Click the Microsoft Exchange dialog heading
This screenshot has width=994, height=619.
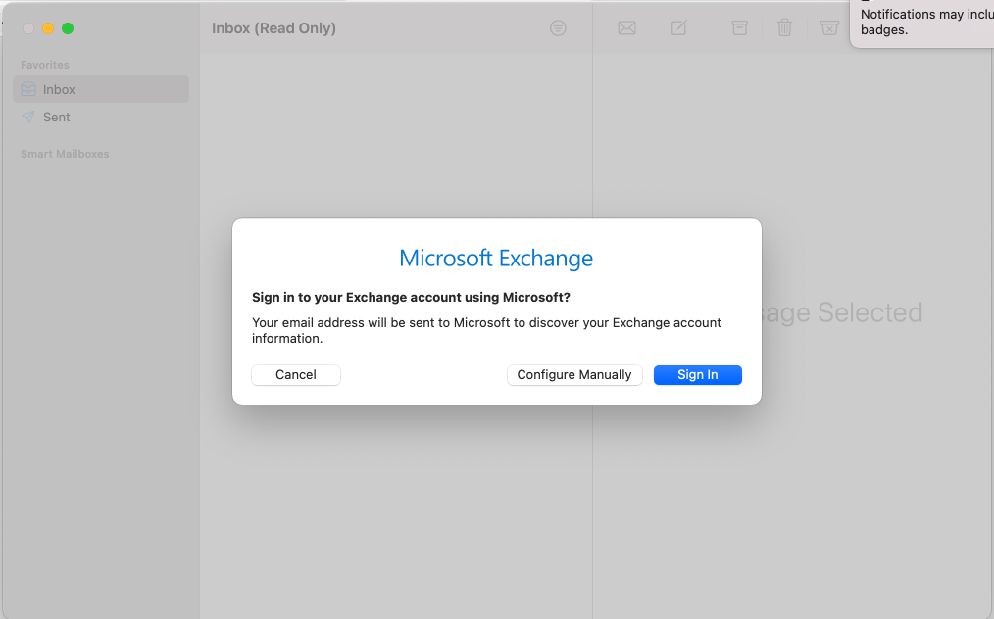(x=496, y=259)
